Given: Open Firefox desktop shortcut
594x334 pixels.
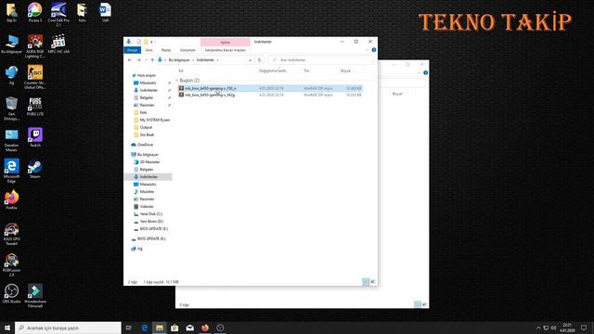Looking at the screenshot, I should pos(11,200).
